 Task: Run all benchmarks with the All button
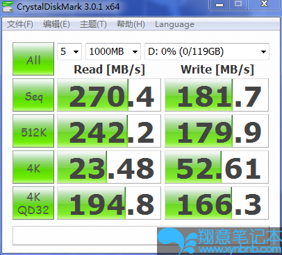(x=33, y=59)
